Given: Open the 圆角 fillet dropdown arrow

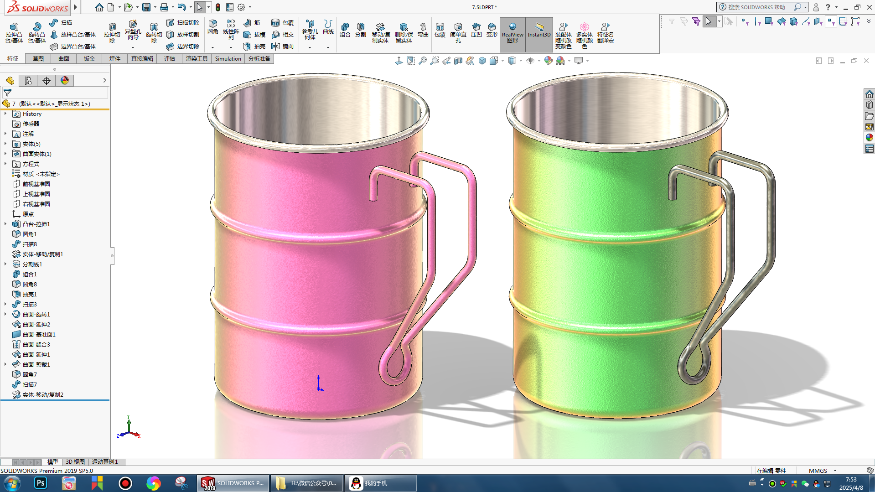Looking at the screenshot, I should click(212, 47).
